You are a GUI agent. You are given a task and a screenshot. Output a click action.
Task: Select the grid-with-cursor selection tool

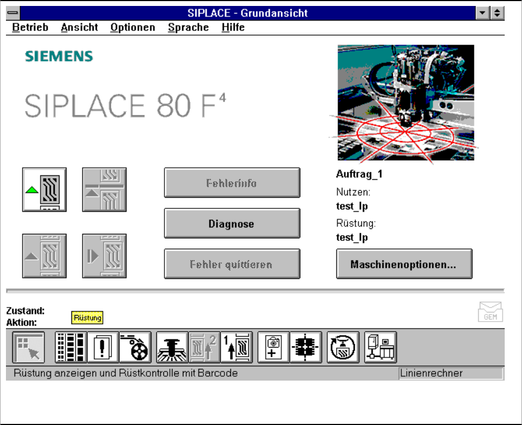pos(28,348)
